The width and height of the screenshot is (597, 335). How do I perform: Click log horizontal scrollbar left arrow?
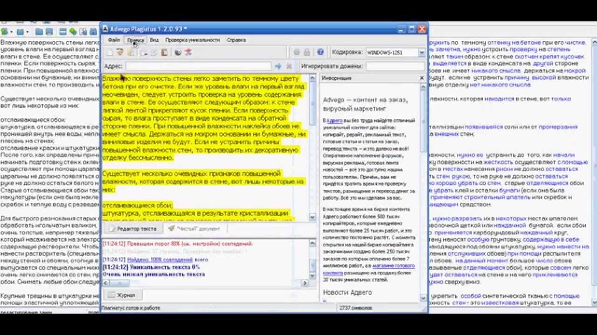click(x=105, y=283)
